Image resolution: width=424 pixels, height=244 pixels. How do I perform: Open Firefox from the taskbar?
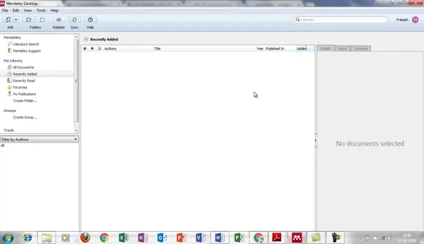click(85, 237)
